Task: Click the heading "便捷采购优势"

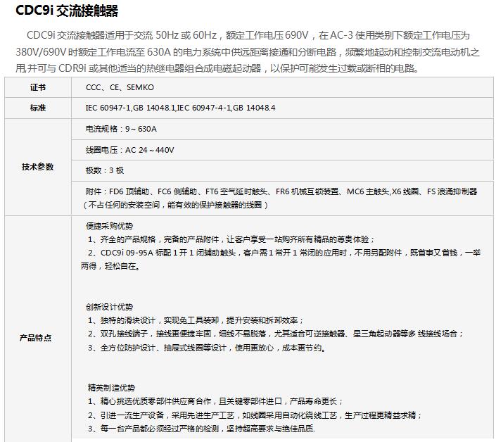Action: [109, 226]
